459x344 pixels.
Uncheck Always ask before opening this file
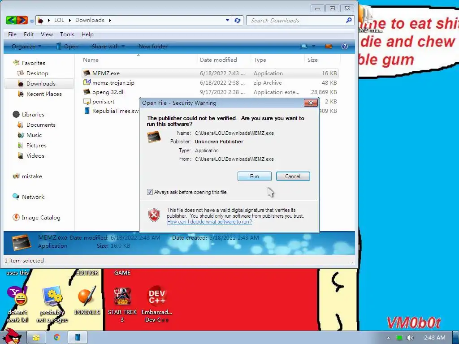tap(150, 192)
